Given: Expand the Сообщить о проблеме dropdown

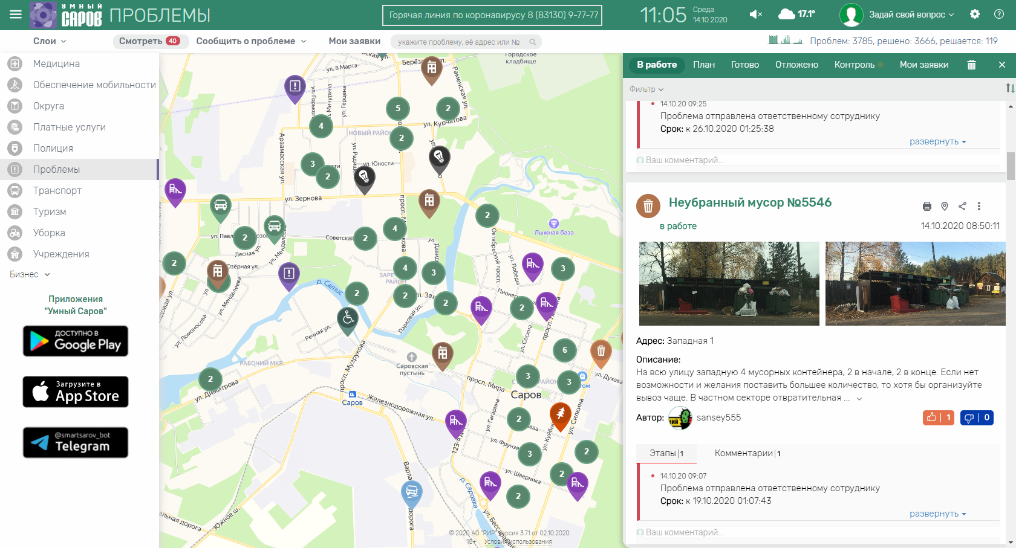Looking at the screenshot, I should [x=251, y=41].
